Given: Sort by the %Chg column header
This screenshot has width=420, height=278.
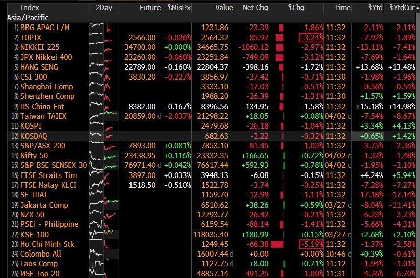Looking at the screenshot, I should point(296,8).
